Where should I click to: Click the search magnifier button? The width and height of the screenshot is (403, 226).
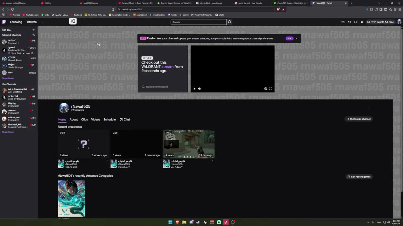click(230, 22)
